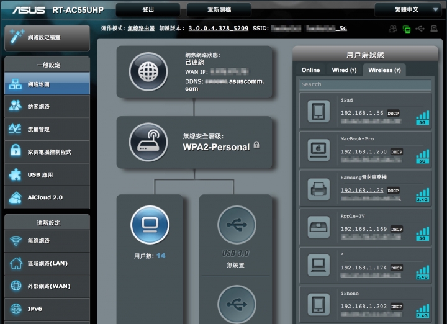Click the USB application puzzle icon
This screenshot has width=447, height=324.
click(15, 174)
